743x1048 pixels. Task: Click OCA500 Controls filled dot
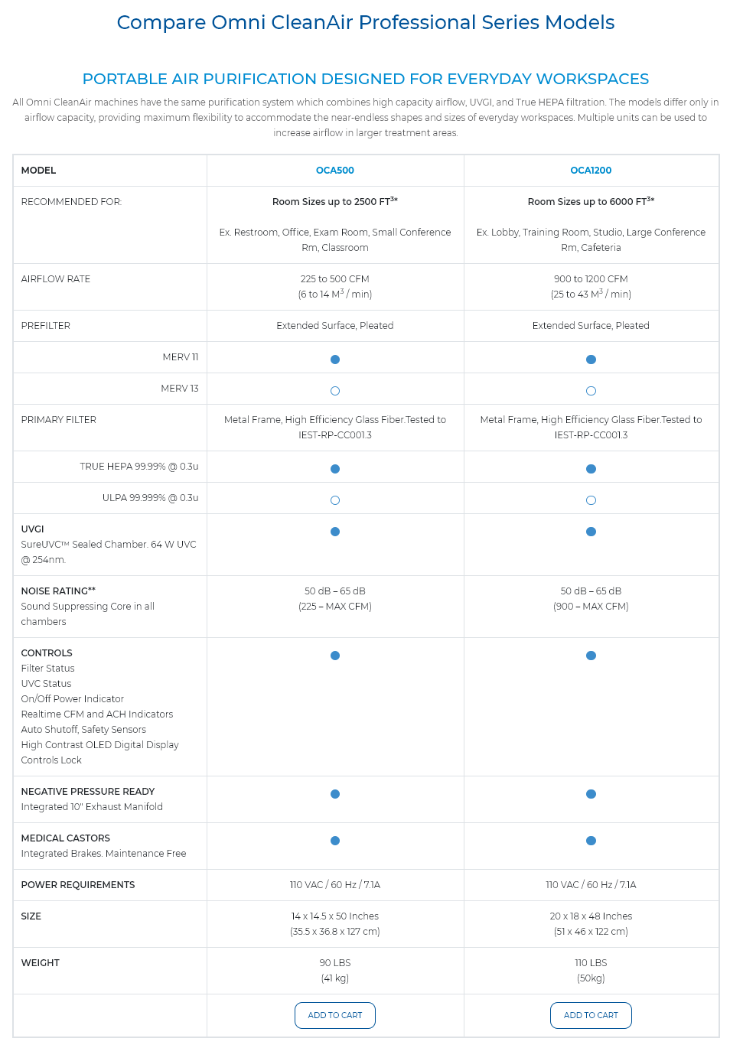tap(335, 656)
